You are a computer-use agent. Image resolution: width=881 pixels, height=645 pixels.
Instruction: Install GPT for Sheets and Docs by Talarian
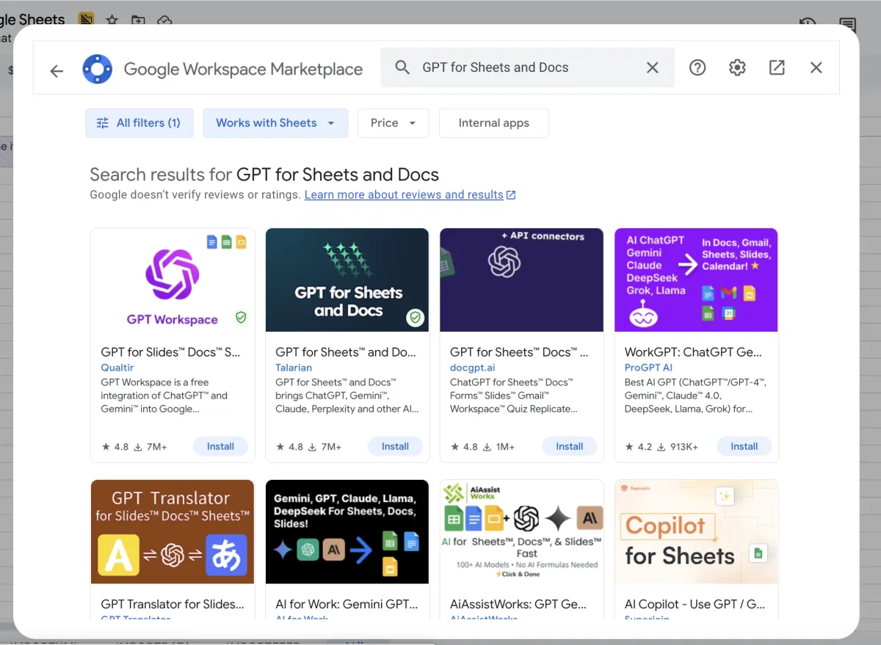[395, 446]
